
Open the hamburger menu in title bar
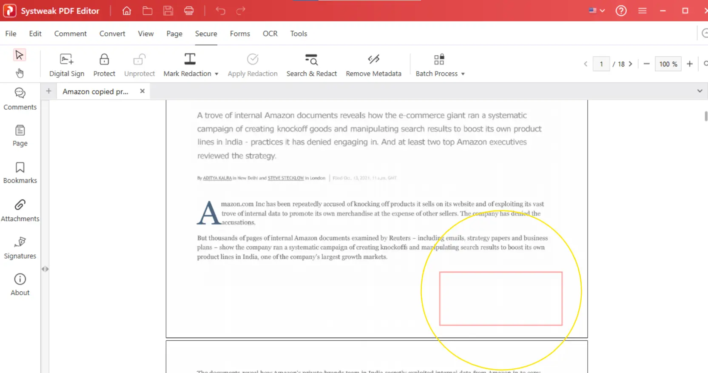(x=643, y=11)
